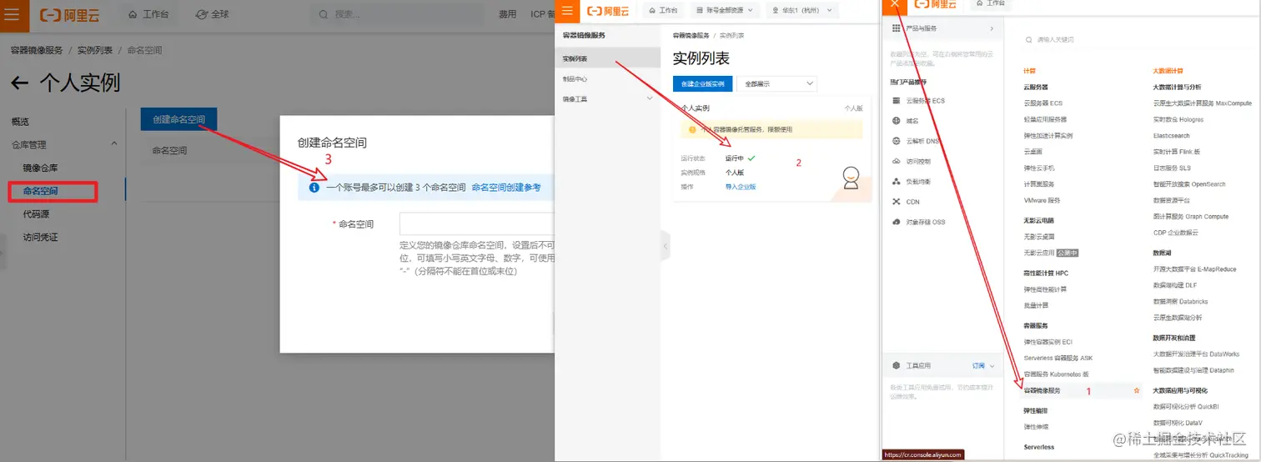
Task: Click the avatar illustration in 个人实例 card
Action: [850, 178]
